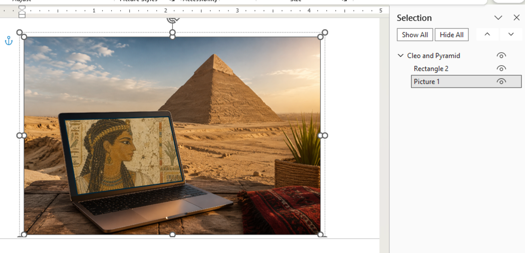The image size is (525, 253).
Task: Click the Send Backward down arrow
Action: tap(511, 34)
